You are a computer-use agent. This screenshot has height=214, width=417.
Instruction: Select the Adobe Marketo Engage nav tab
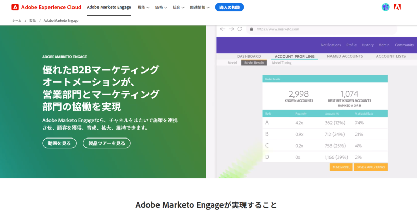pyautogui.click(x=109, y=7)
